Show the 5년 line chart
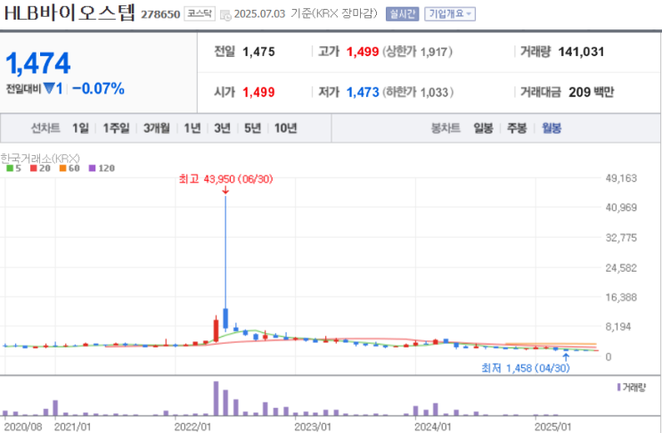The height and width of the screenshot is (433, 662). tap(252, 128)
